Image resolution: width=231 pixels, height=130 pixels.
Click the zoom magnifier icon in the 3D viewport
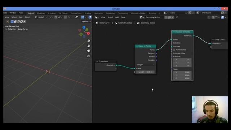(x=88, y=41)
